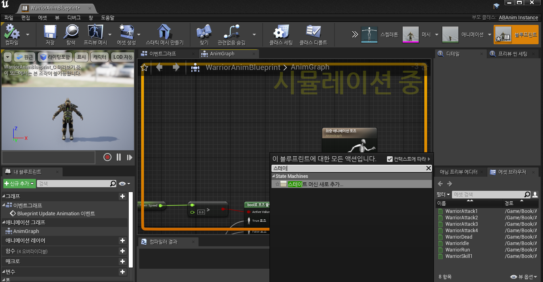Navigate forward in graph history
The width and height of the screenshot is (543, 282).
tap(176, 67)
